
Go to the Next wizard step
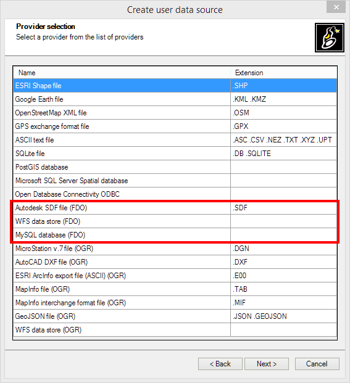click(267, 364)
